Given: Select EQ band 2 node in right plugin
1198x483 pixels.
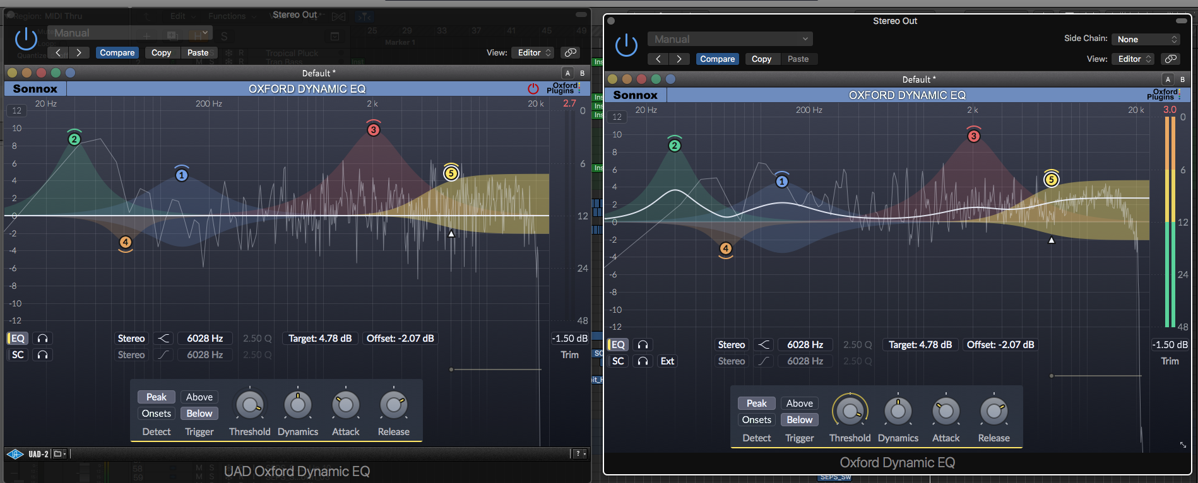Looking at the screenshot, I should pos(675,145).
